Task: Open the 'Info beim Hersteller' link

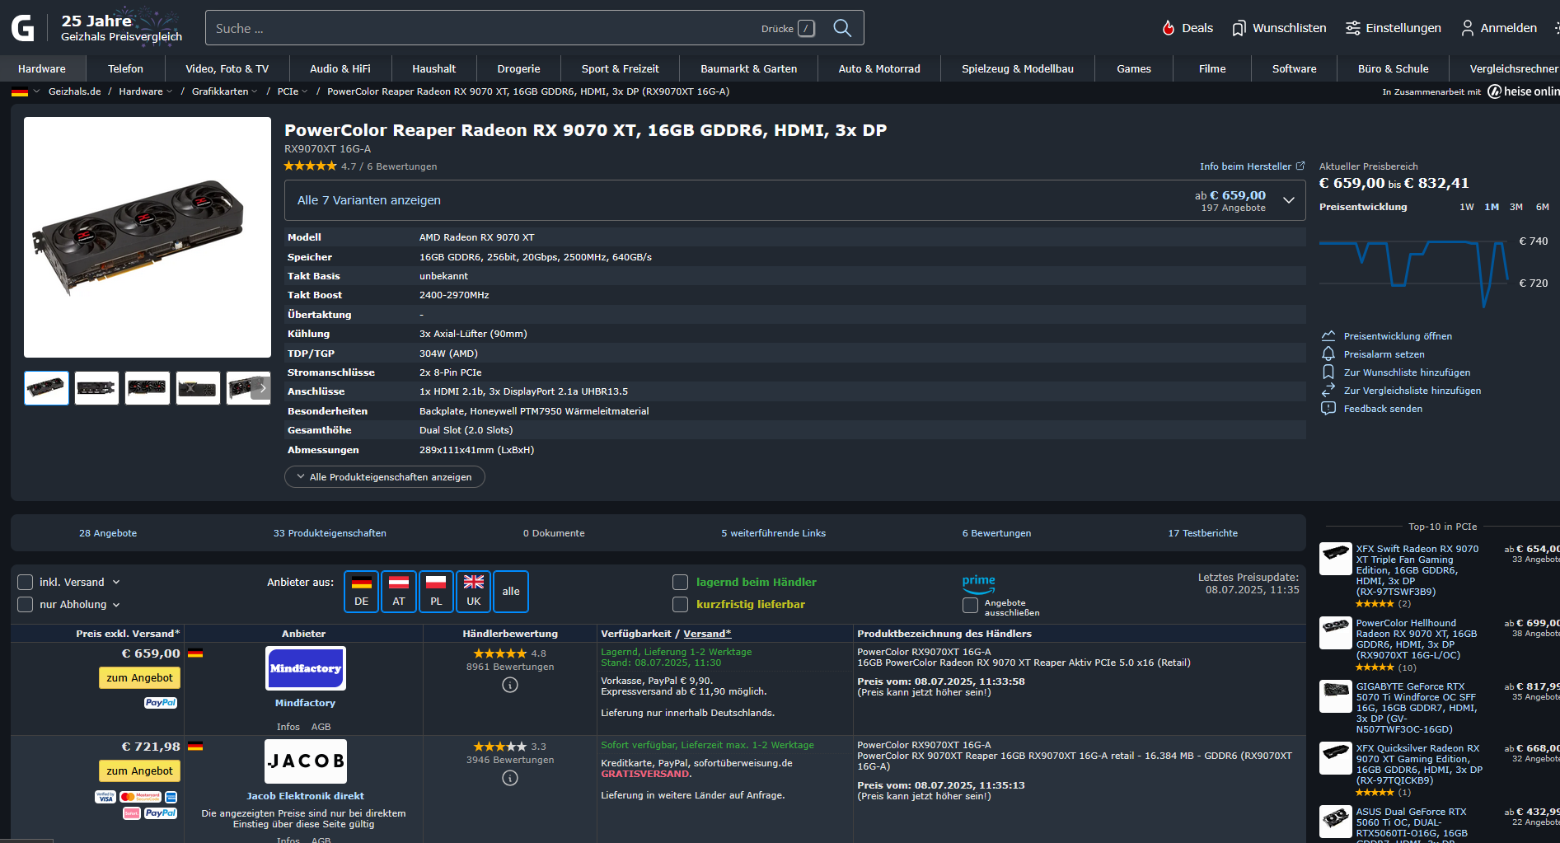Action: click(x=1245, y=166)
